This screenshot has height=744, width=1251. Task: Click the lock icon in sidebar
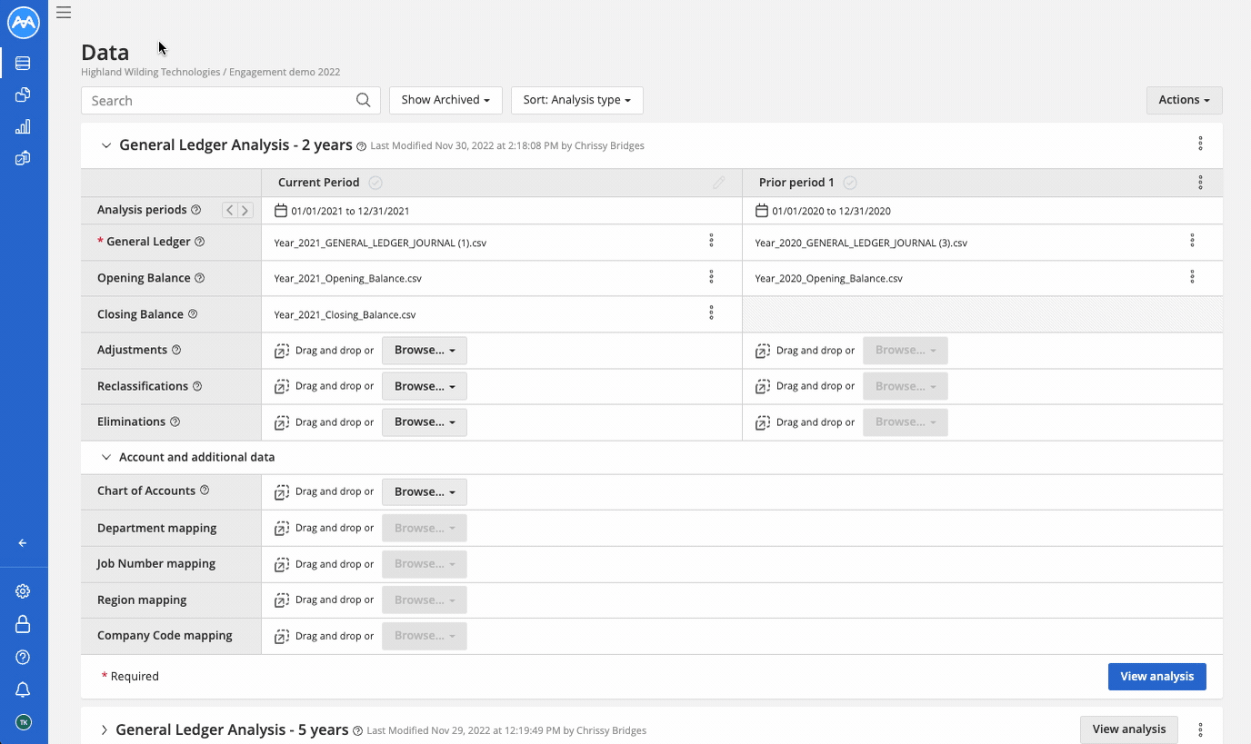click(23, 624)
